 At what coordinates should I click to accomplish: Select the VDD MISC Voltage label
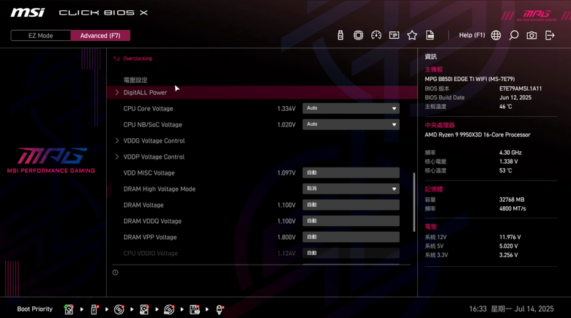(x=149, y=173)
